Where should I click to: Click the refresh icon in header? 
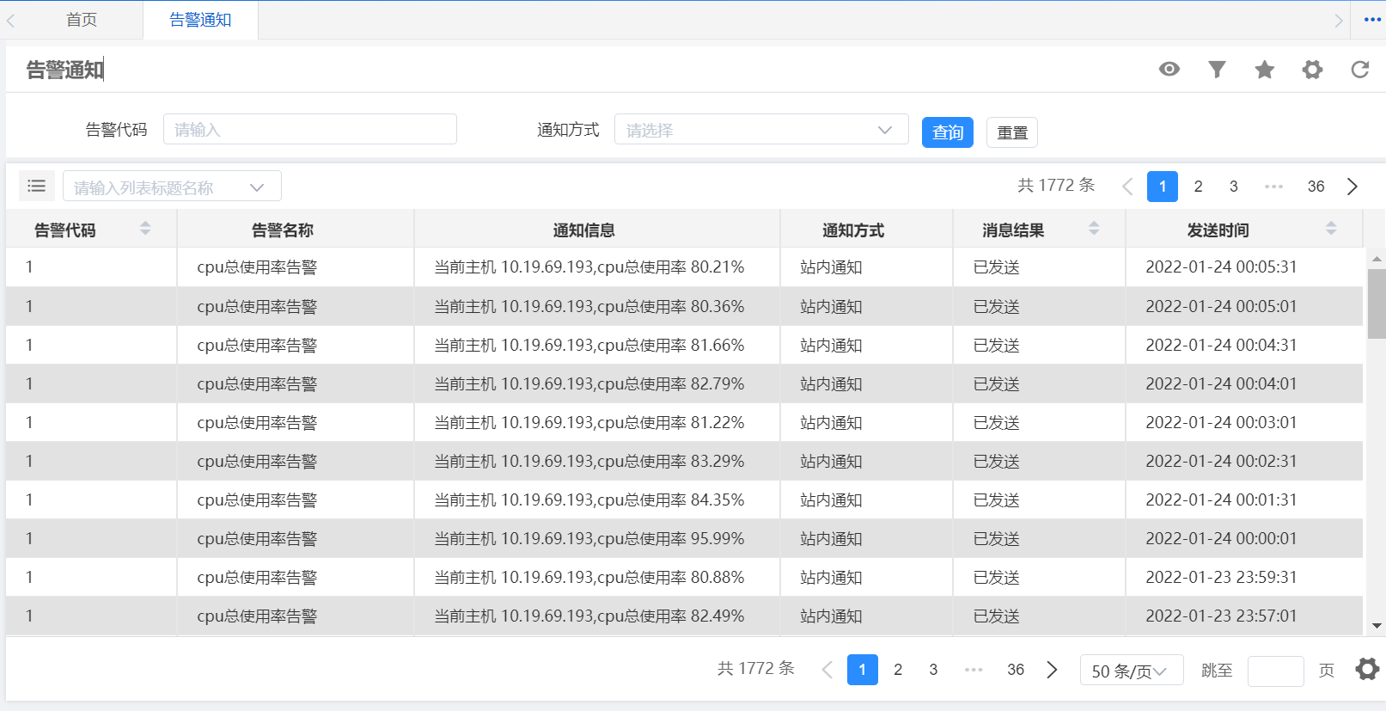(x=1359, y=70)
